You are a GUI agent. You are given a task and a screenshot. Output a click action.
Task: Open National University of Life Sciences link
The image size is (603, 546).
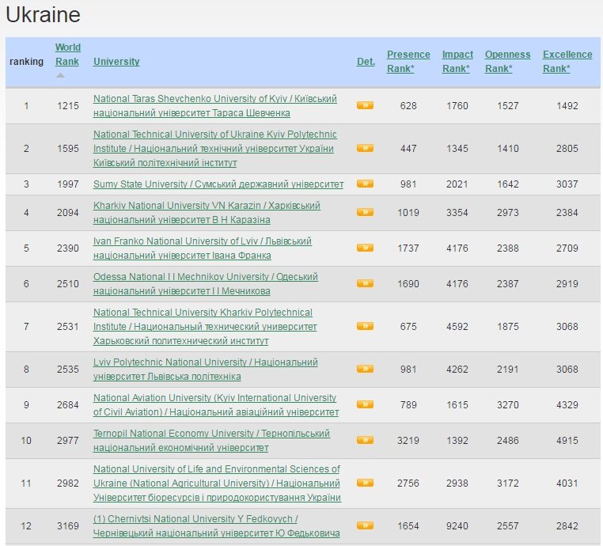click(x=216, y=483)
